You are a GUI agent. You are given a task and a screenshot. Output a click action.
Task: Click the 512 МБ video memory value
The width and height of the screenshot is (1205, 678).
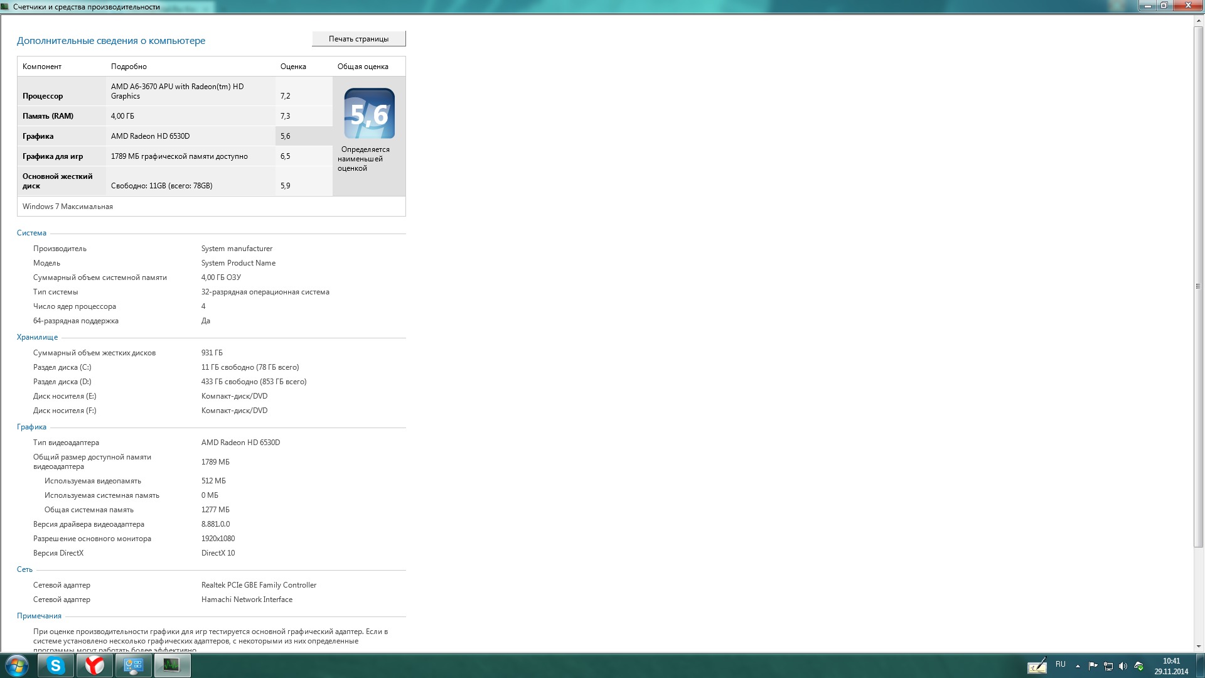(213, 481)
